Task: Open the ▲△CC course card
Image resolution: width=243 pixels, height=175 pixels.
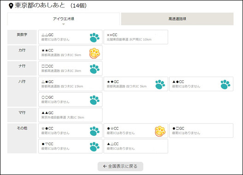Action: click(x=136, y=146)
